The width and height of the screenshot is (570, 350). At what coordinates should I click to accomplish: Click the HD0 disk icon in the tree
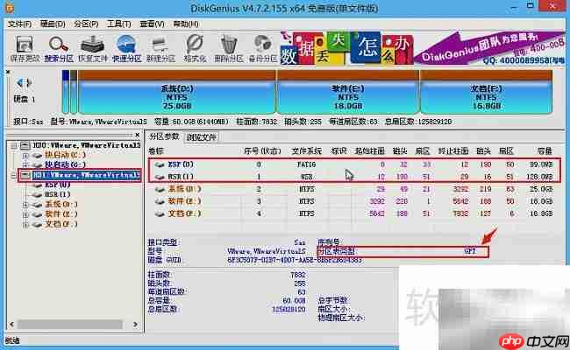25,146
